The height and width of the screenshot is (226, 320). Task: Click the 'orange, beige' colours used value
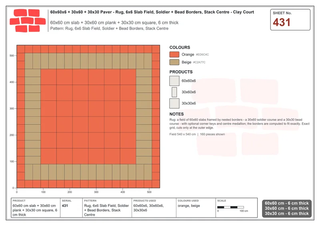coord(189,206)
